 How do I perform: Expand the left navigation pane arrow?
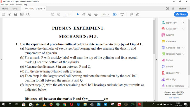[x=1, y=60]
